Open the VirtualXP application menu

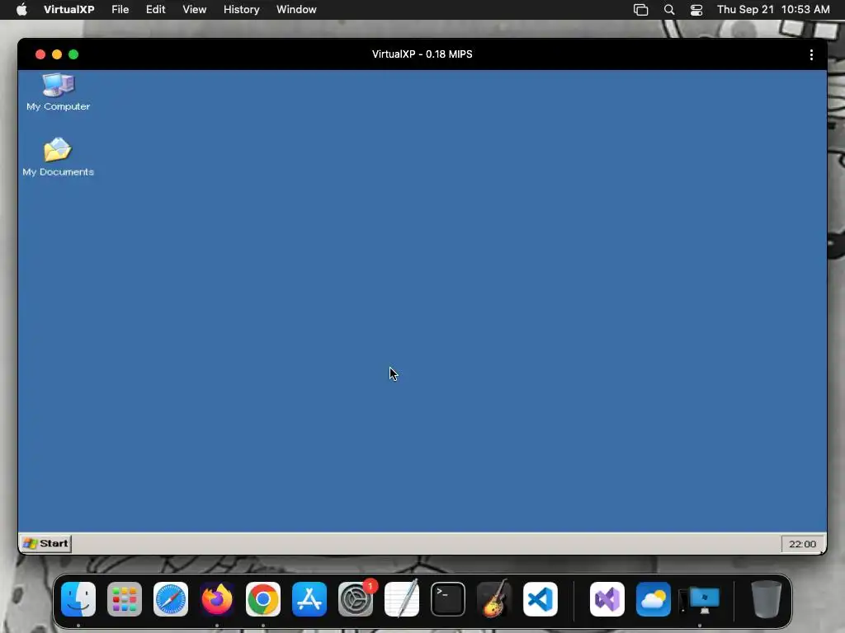pyautogui.click(x=69, y=9)
